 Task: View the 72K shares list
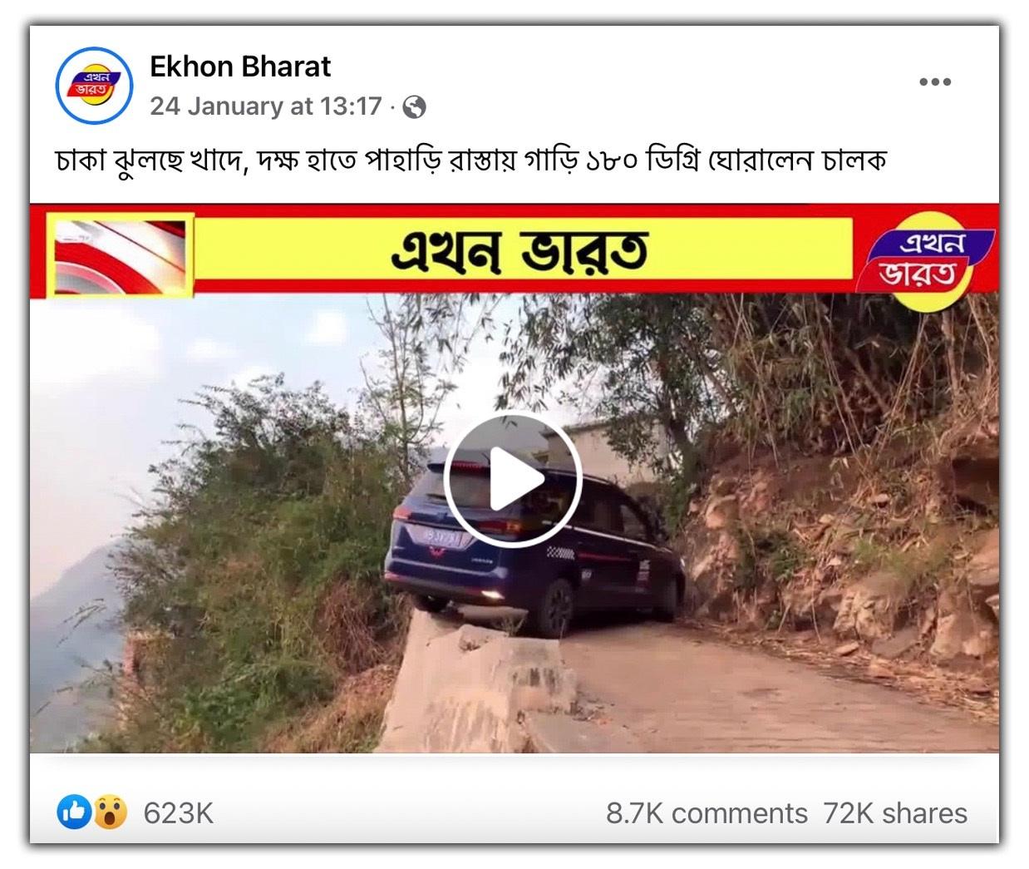click(x=895, y=812)
